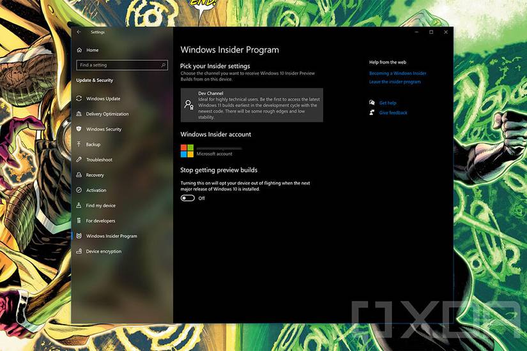This screenshot has height=351, width=527.
Task: Click the Stop getting preview builds heading
Action: (219, 170)
